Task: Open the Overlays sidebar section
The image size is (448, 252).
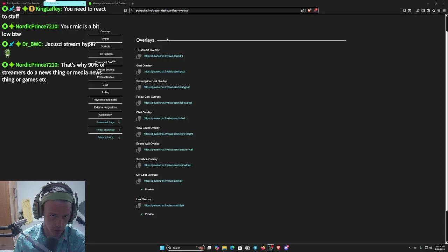Action: click(x=105, y=31)
